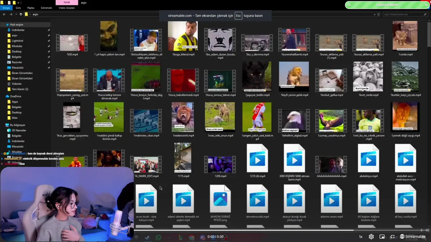Select 1maldini şimdi kalkıp birinin.mp4
This screenshot has width=431, height=242.
[x=109, y=117]
